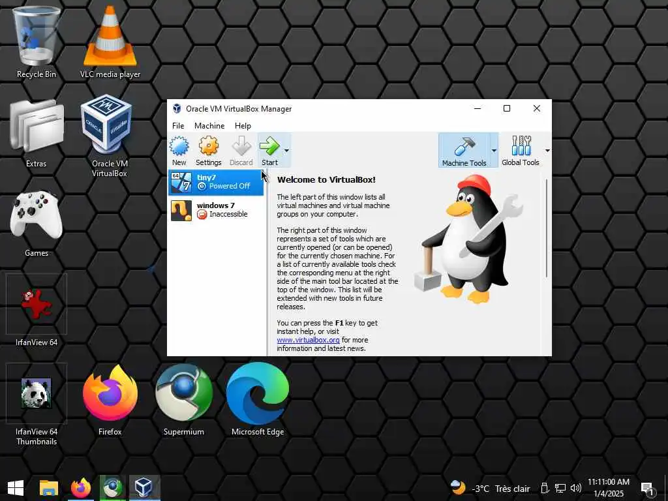Select the Supermium desktop icon
This screenshot has height=501, width=668.
pos(183,400)
